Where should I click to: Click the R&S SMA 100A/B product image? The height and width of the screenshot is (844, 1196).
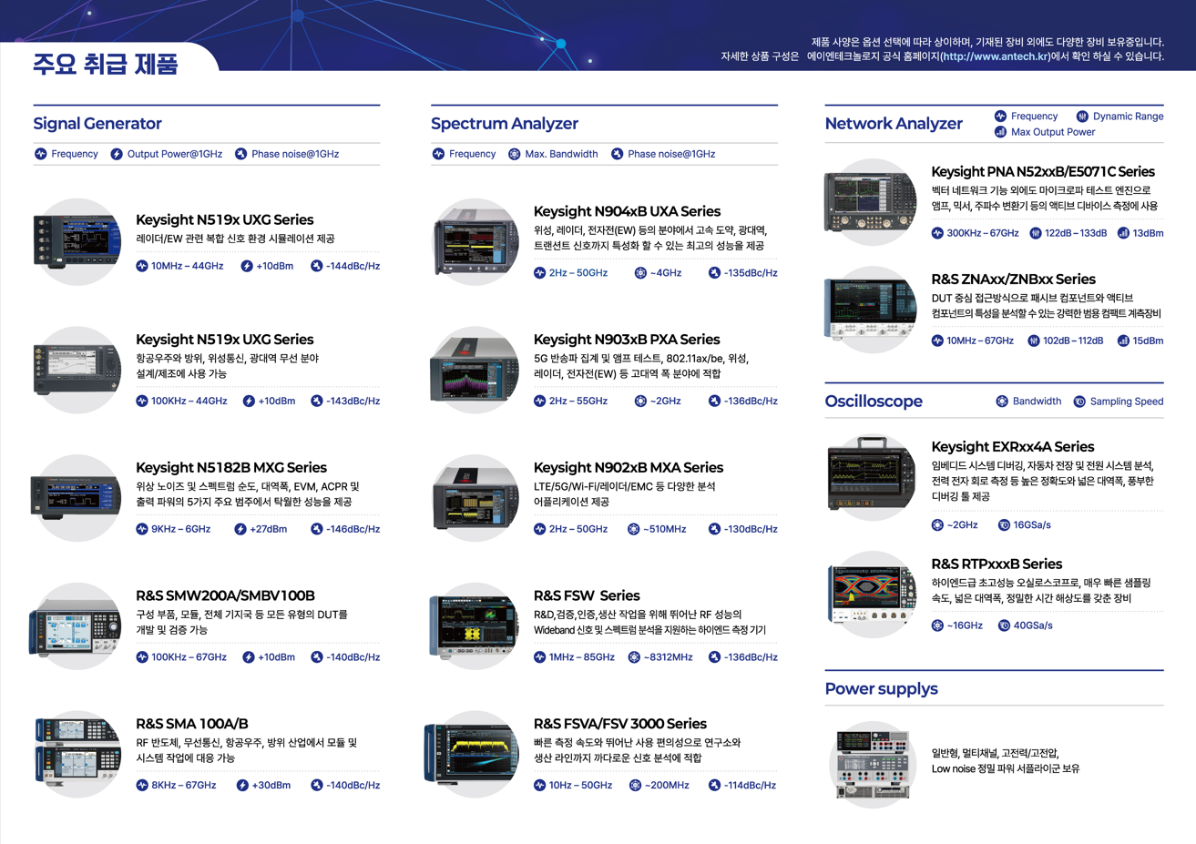[x=77, y=755]
